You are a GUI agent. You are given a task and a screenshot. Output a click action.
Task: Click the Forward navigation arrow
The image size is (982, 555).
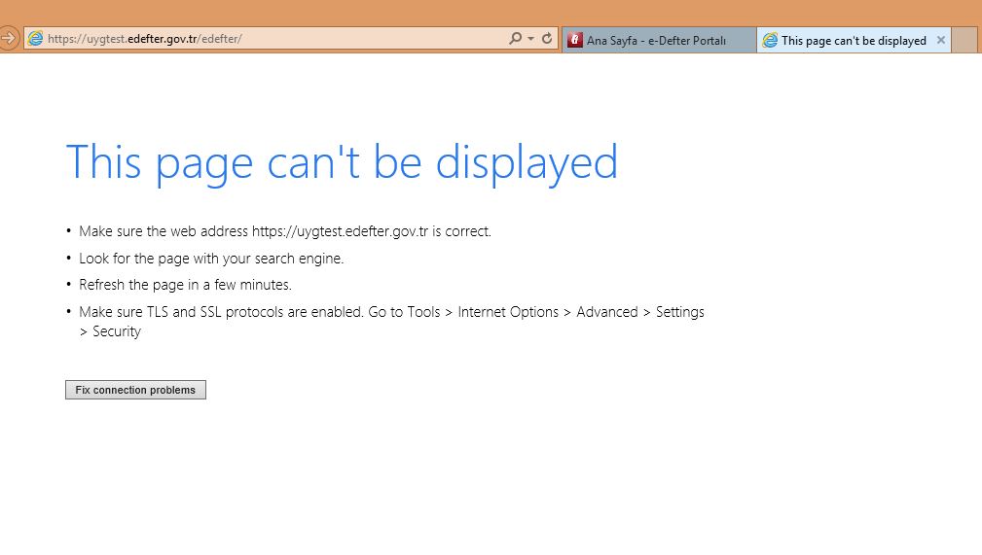point(8,39)
